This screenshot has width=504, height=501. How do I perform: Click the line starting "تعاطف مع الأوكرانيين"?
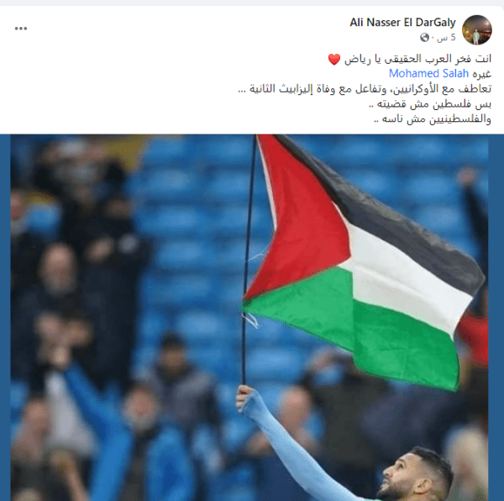point(365,89)
